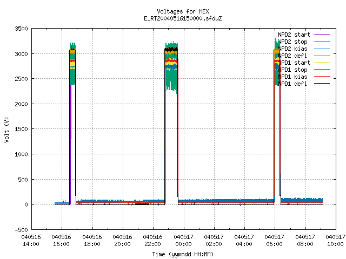
Task: Click the 'NPD2 defl' legend label
Action: 292,56
